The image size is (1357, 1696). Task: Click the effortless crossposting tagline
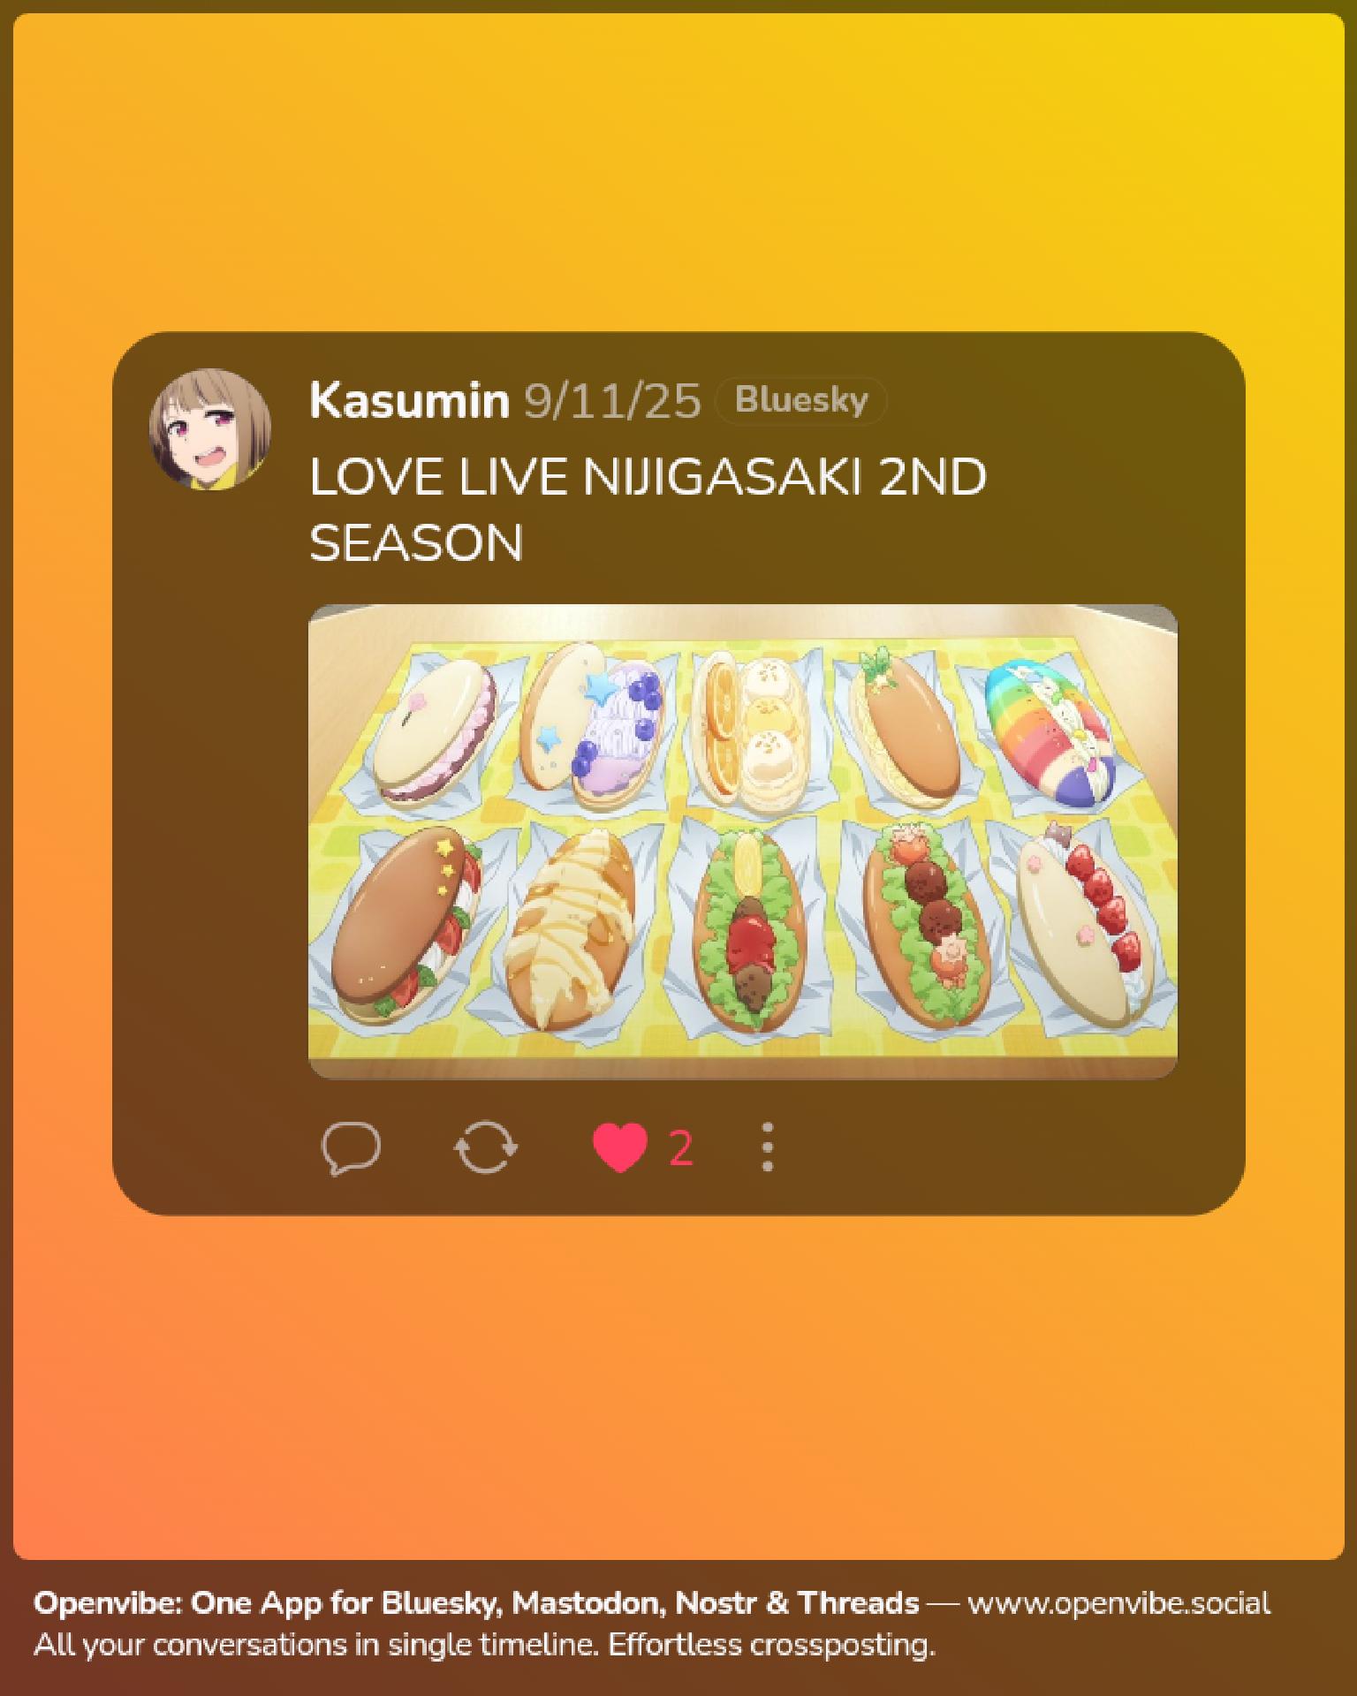[x=484, y=1645]
